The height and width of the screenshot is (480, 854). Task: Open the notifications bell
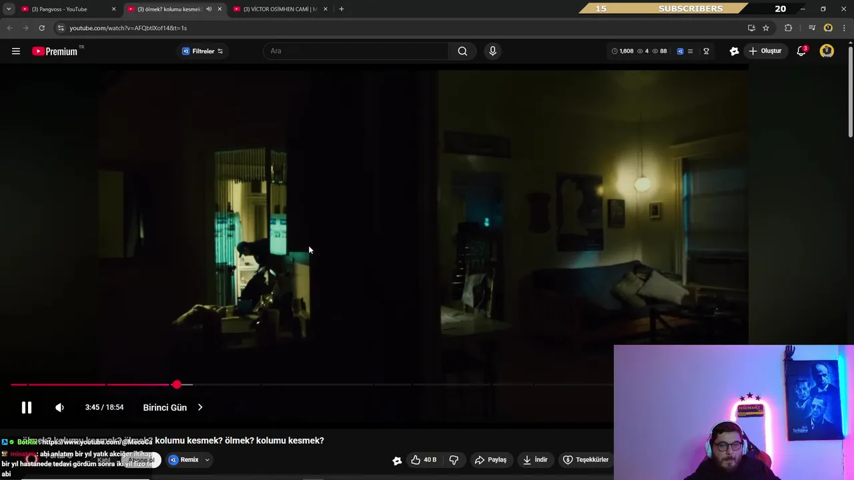click(x=801, y=51)
